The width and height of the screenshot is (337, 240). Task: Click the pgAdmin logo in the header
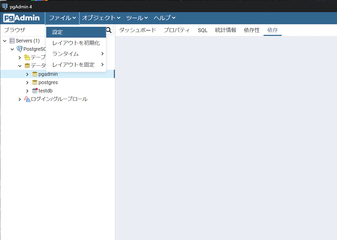pyautogui.click(x=21, y=18)
